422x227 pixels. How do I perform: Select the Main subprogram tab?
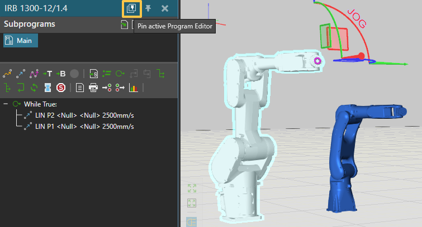21,41
